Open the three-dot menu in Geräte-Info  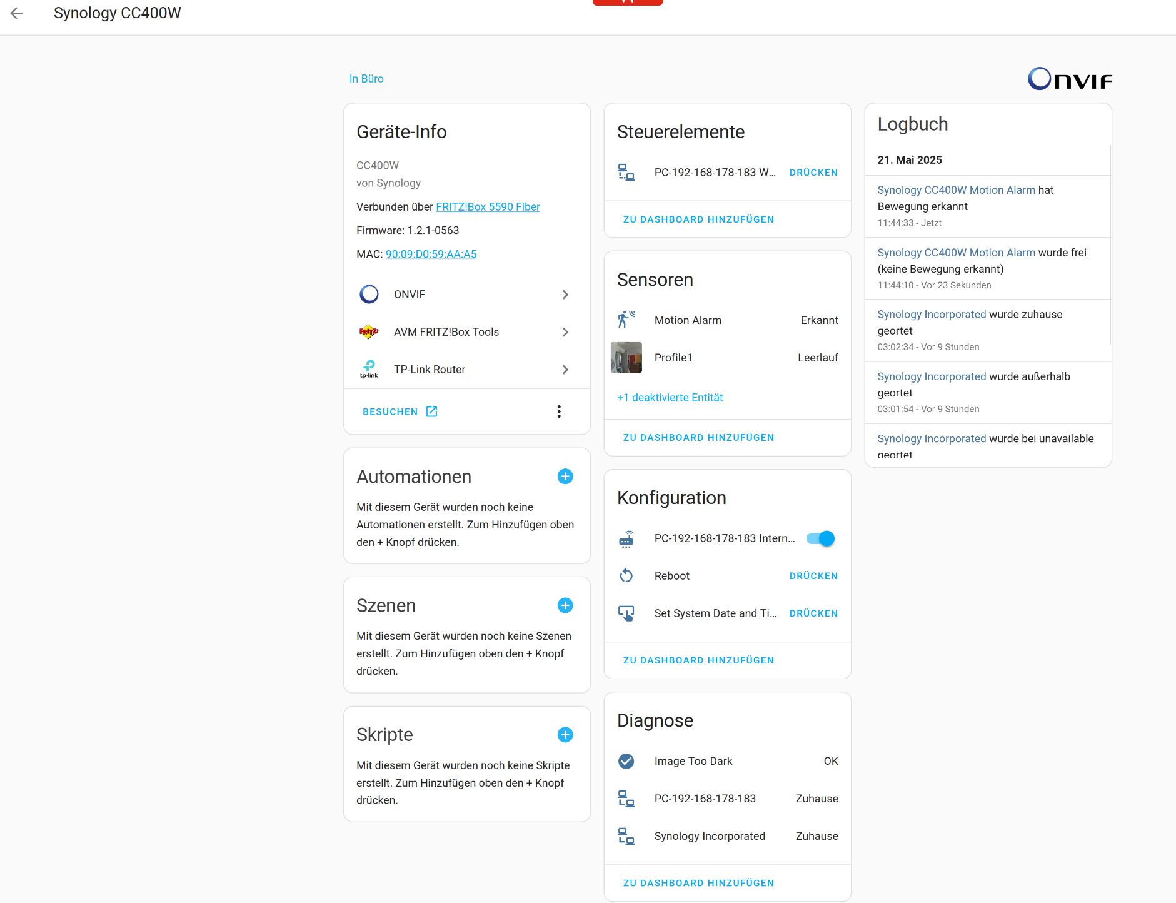click(559, 411)
